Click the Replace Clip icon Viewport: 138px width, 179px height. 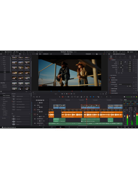[78, 97]
